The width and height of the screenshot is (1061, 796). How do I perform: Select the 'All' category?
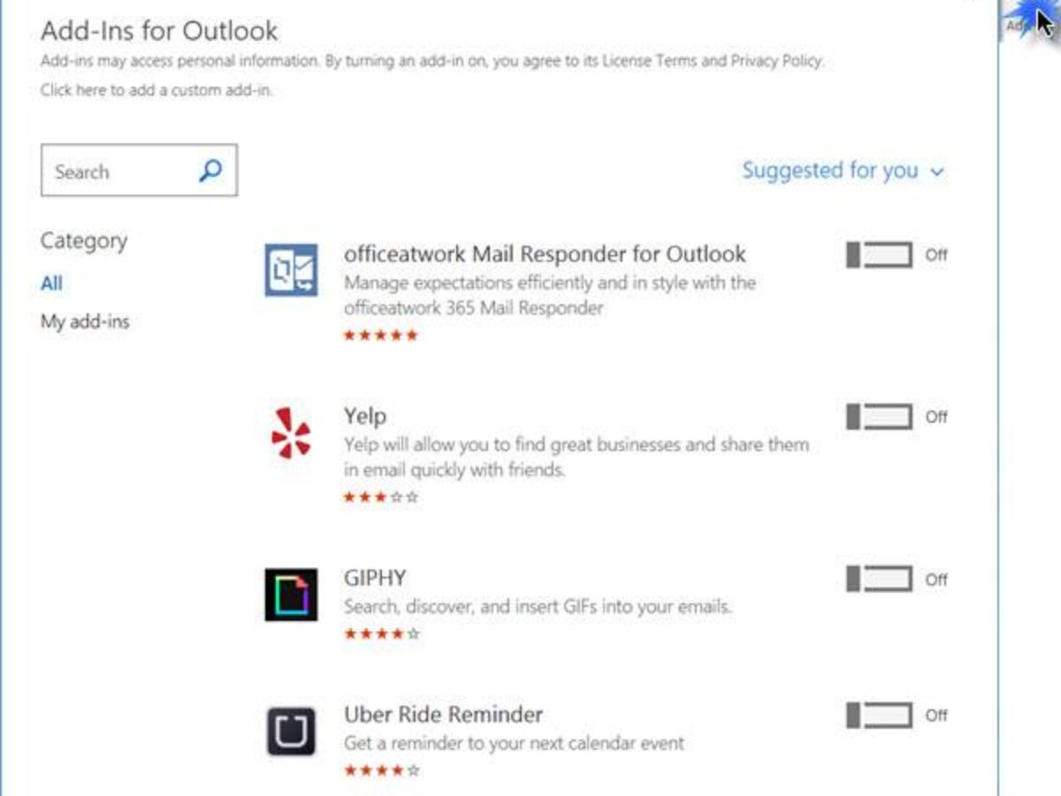[51, 283]
